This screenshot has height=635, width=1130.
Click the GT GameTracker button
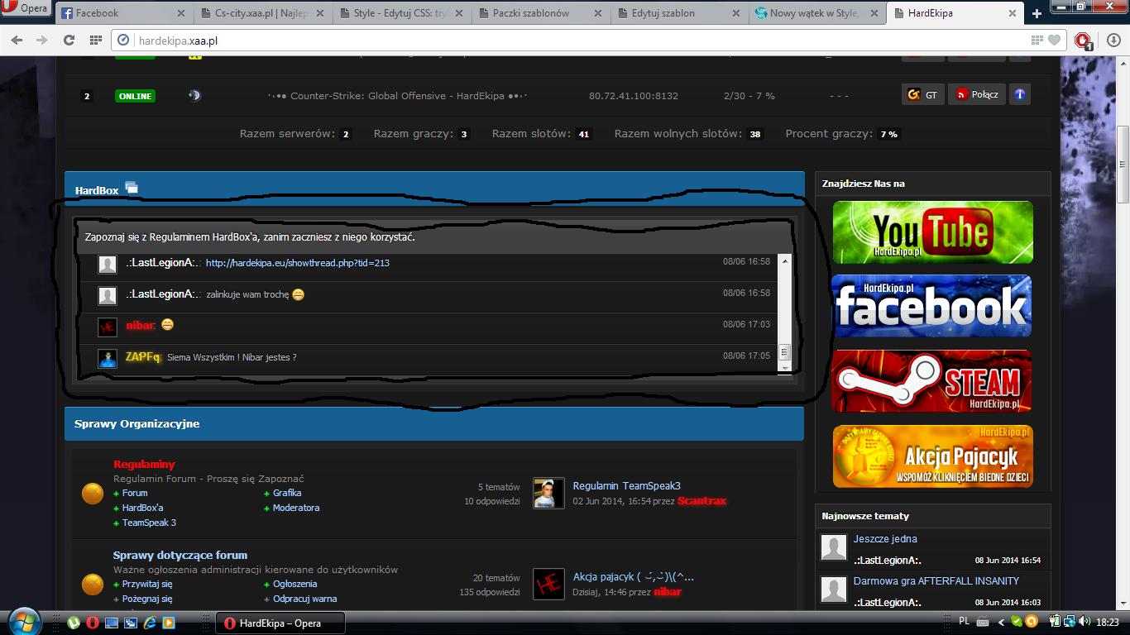(922, 94)
